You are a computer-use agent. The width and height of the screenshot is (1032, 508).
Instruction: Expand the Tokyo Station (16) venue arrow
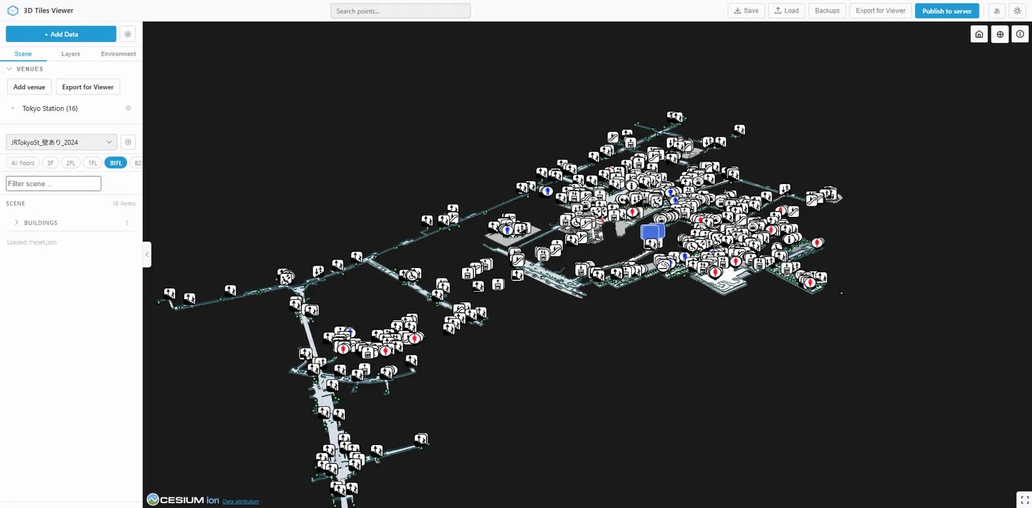pos(14,108)
